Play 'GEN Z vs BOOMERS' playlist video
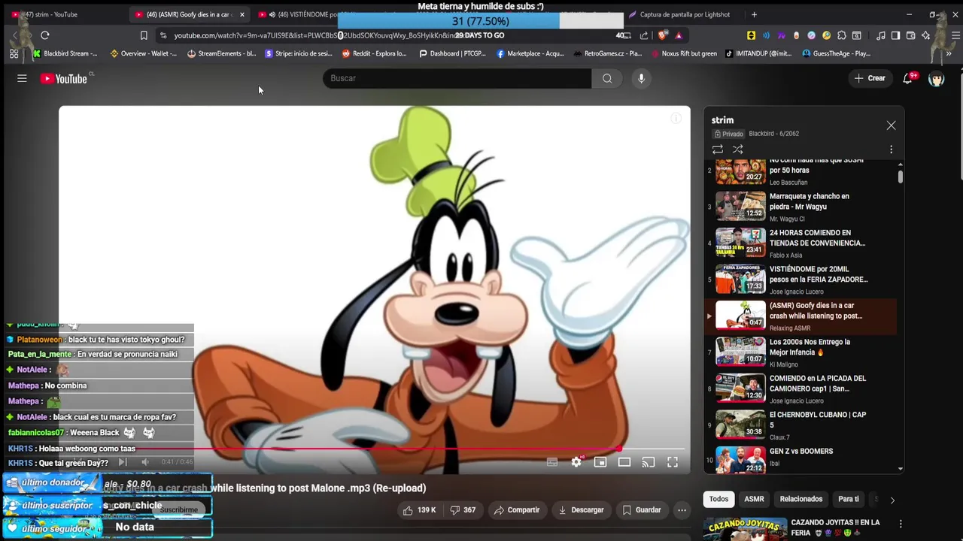 click(x=801, y=460)
